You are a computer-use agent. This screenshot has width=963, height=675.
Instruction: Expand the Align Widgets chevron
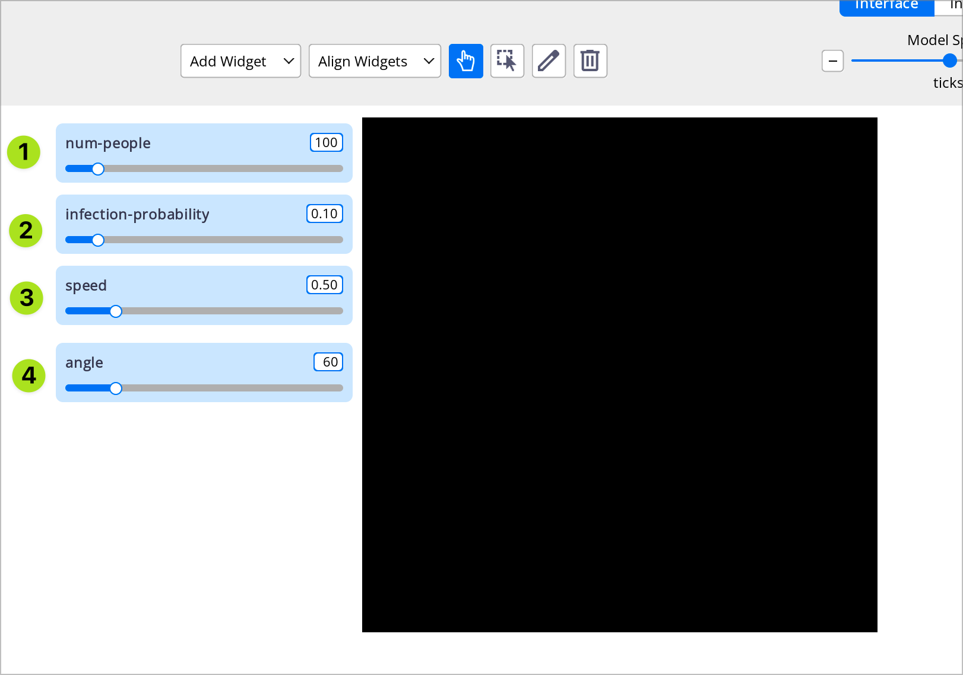click(x=429, y=61)
